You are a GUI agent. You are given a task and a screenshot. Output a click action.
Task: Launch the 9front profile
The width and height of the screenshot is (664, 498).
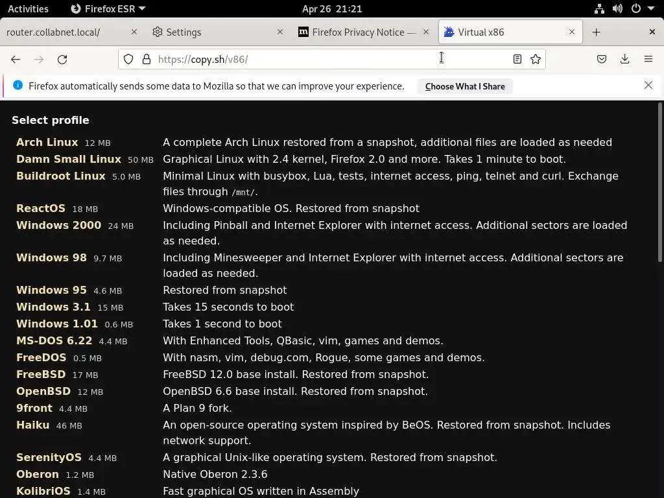coord(34,409)
